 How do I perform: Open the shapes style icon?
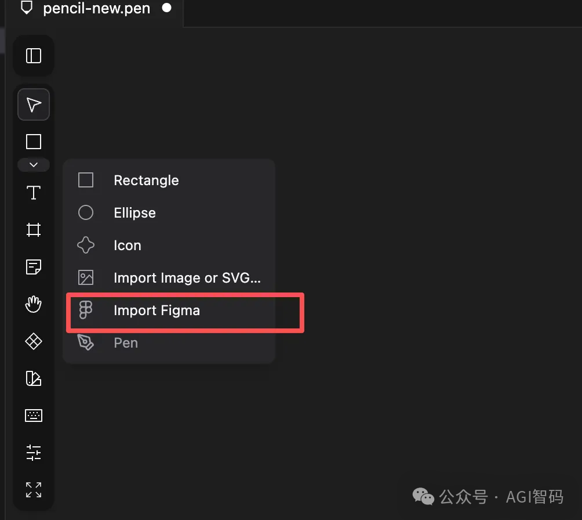click(x=33, y=378)
